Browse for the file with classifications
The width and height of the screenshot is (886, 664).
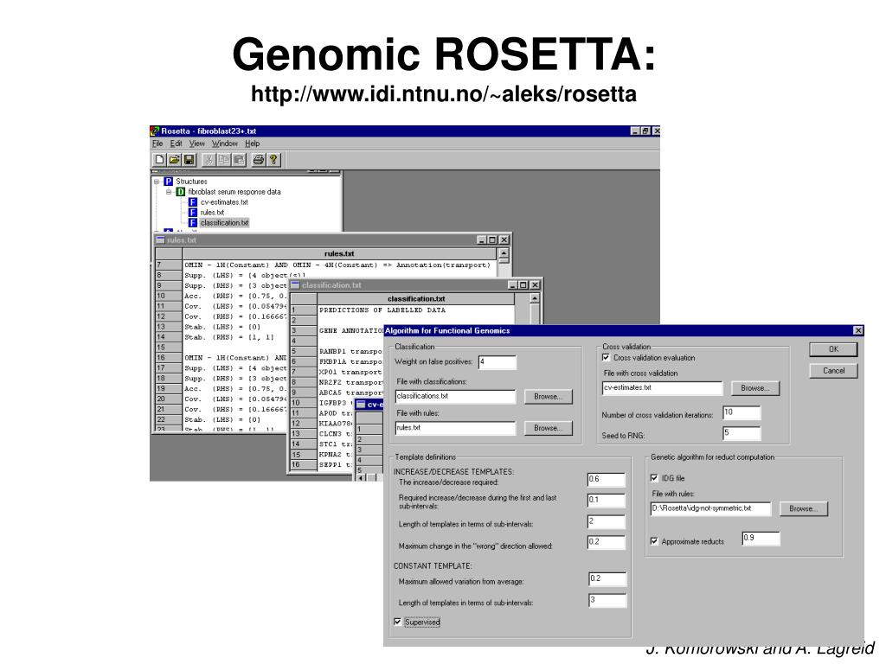pos(548,396)
